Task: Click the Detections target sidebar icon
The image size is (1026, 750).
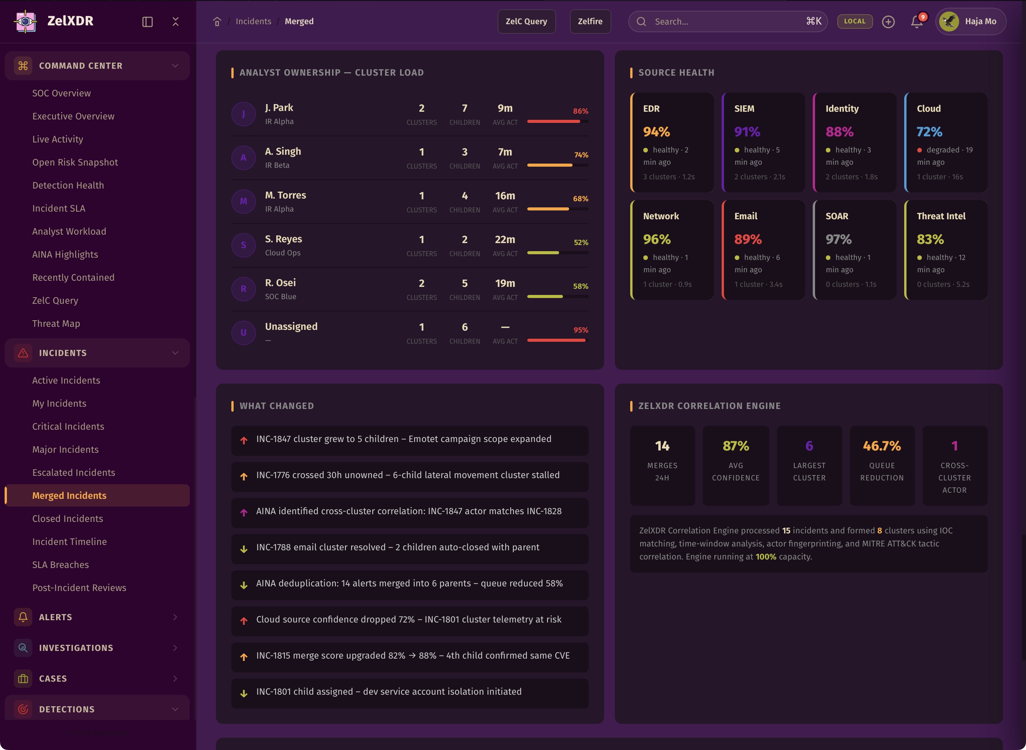Action: tap(23, 709)
